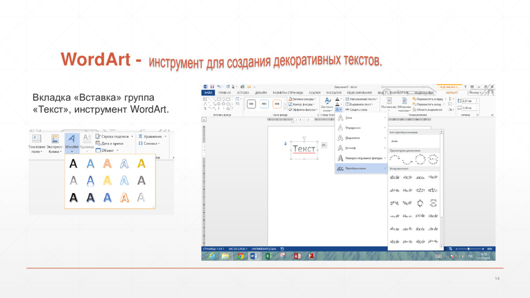Open Обтекание текстом wrap text menu
This screenshot has height=298, width=530.
pyautogui.click(x=404, y=105)
